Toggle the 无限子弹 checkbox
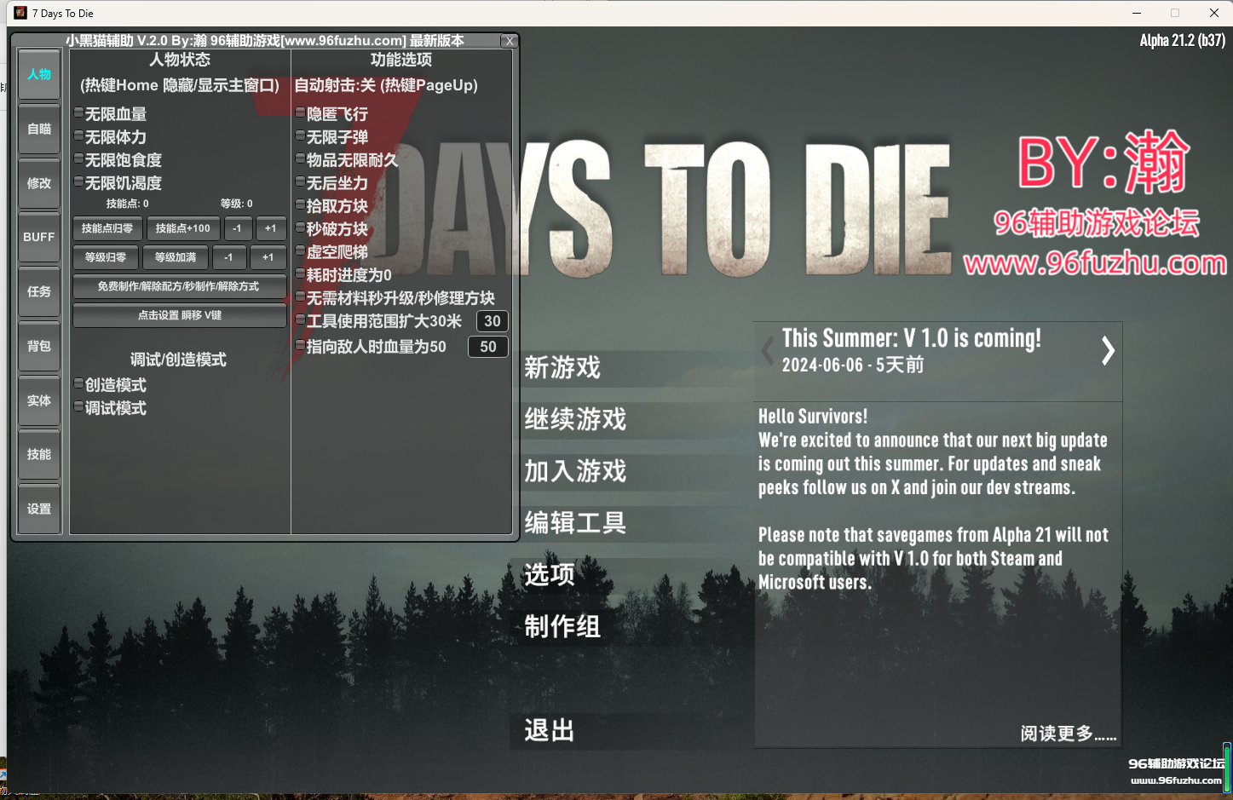This screenshot has width=1233, height=800. tap(301, 136)
